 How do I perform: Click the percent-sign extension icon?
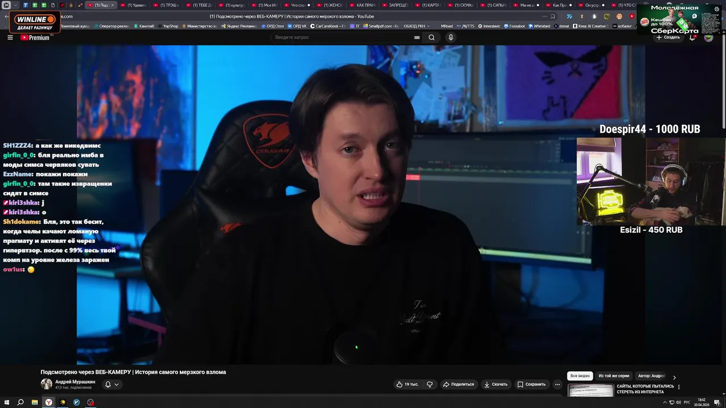click(607, 16)
